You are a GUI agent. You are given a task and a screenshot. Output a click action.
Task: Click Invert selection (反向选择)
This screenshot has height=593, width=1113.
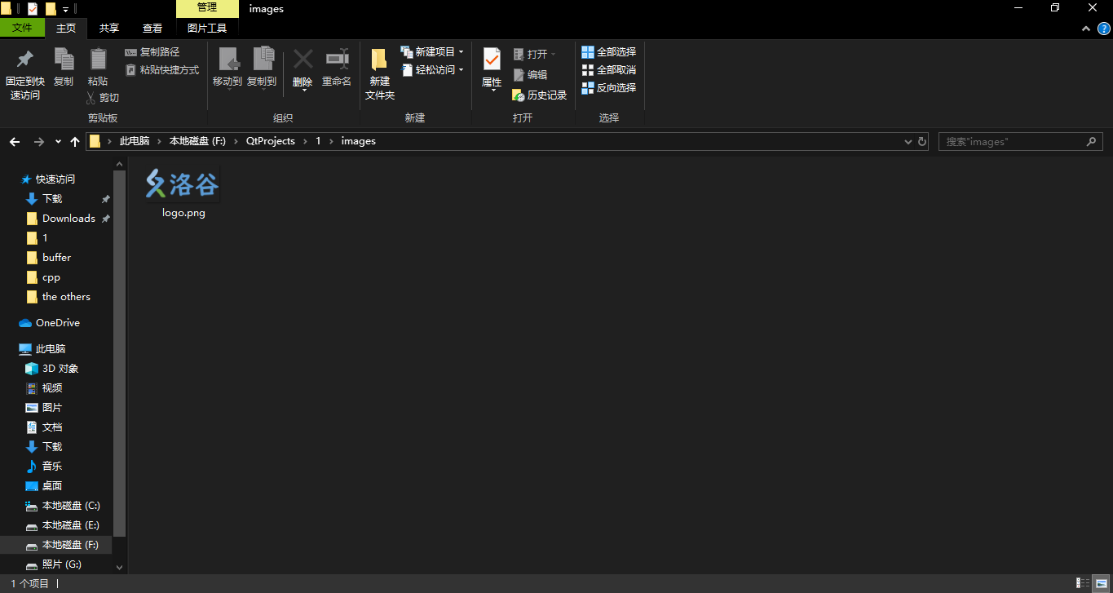click(x=608, y=88)
